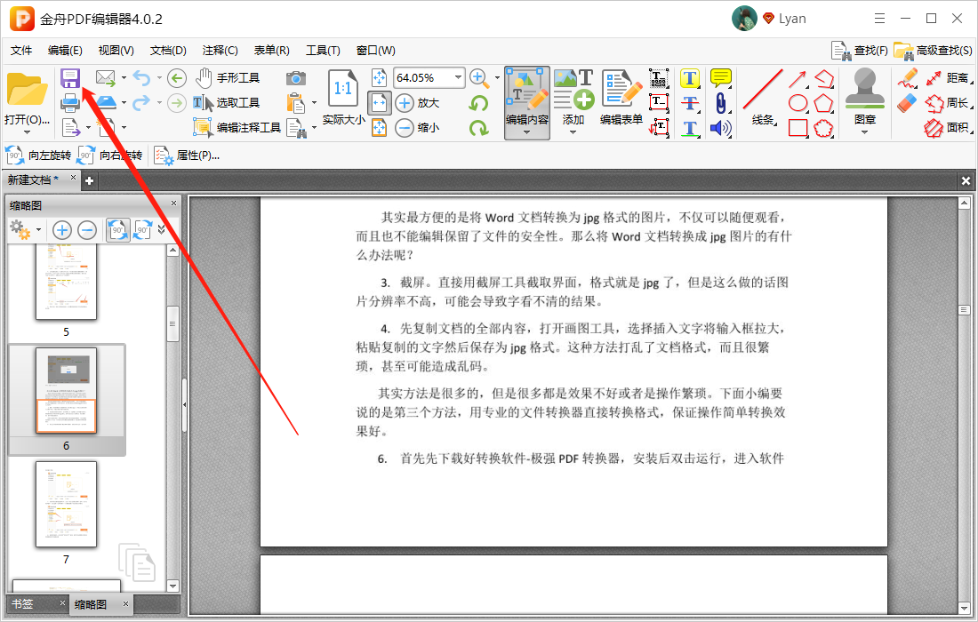The image size is (978, 622).
Task: Open the zoom percentage 64.05% dropdown
Action: pos(459,78)
